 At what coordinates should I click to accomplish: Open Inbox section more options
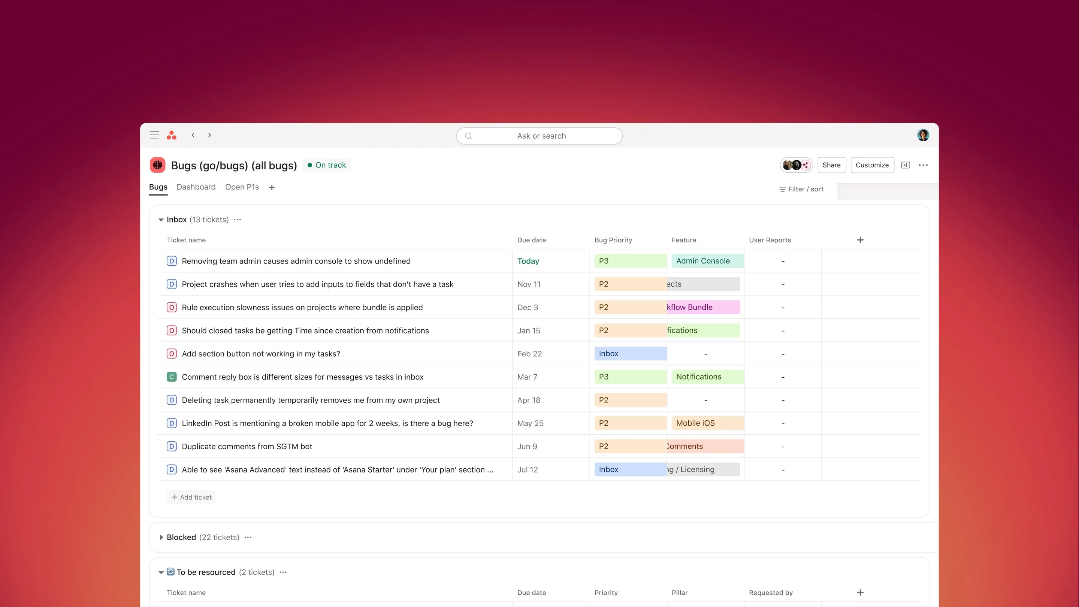[238, 220]
